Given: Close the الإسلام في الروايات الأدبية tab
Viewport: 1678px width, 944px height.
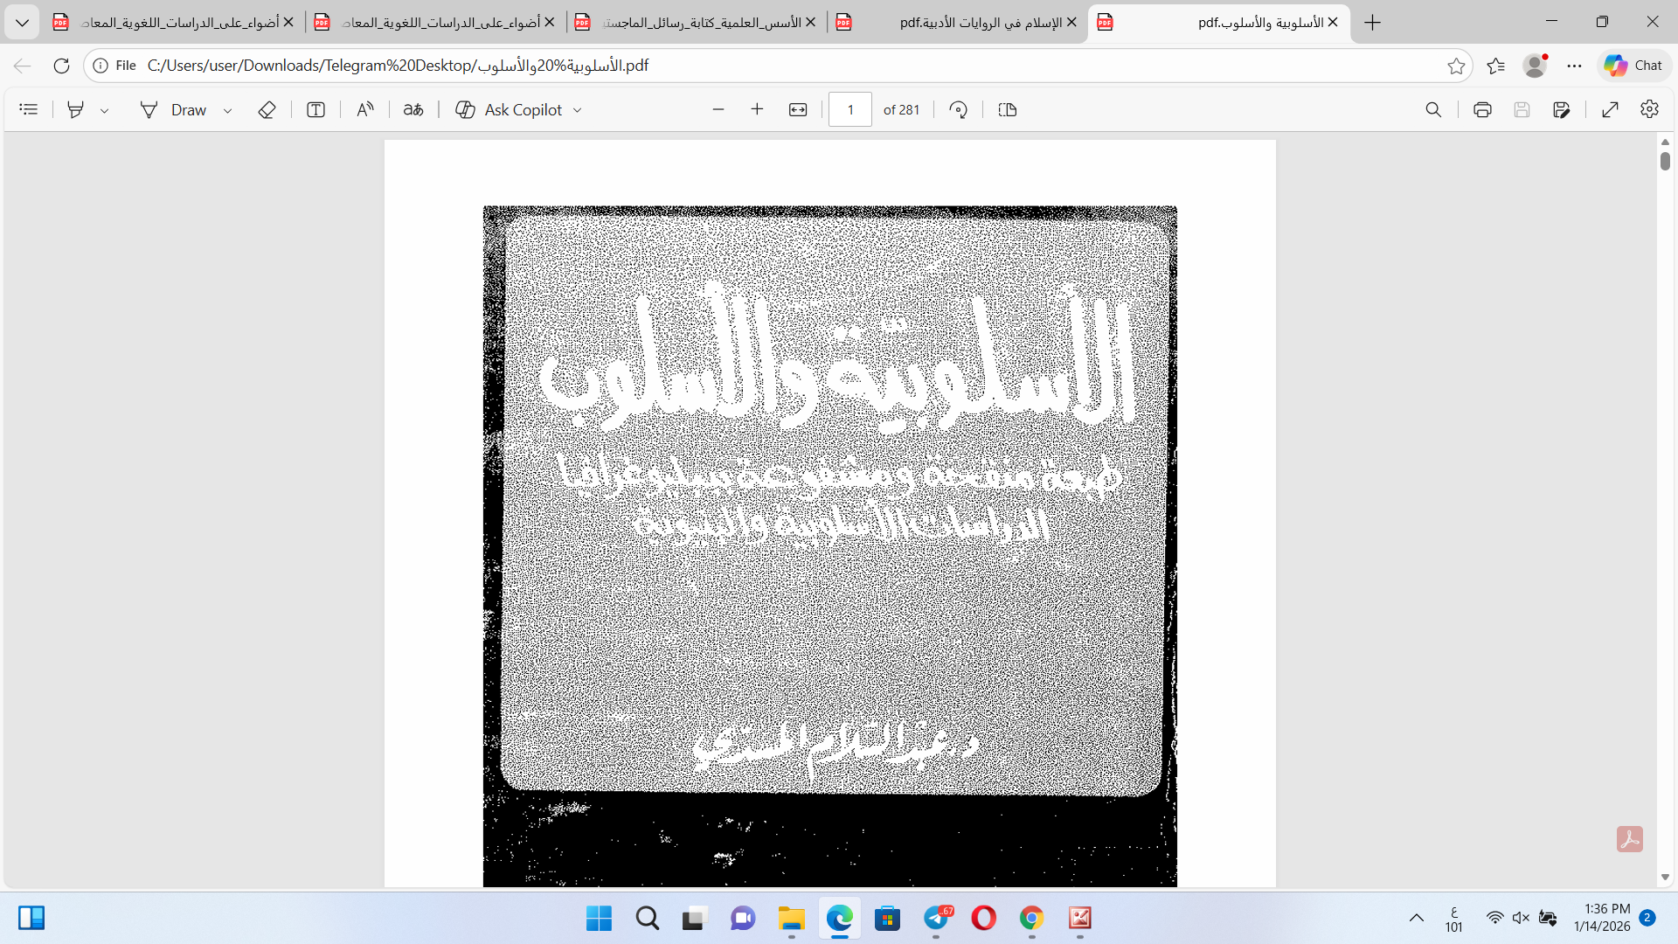Looking at the screenshot, I should click(1071, 22).
